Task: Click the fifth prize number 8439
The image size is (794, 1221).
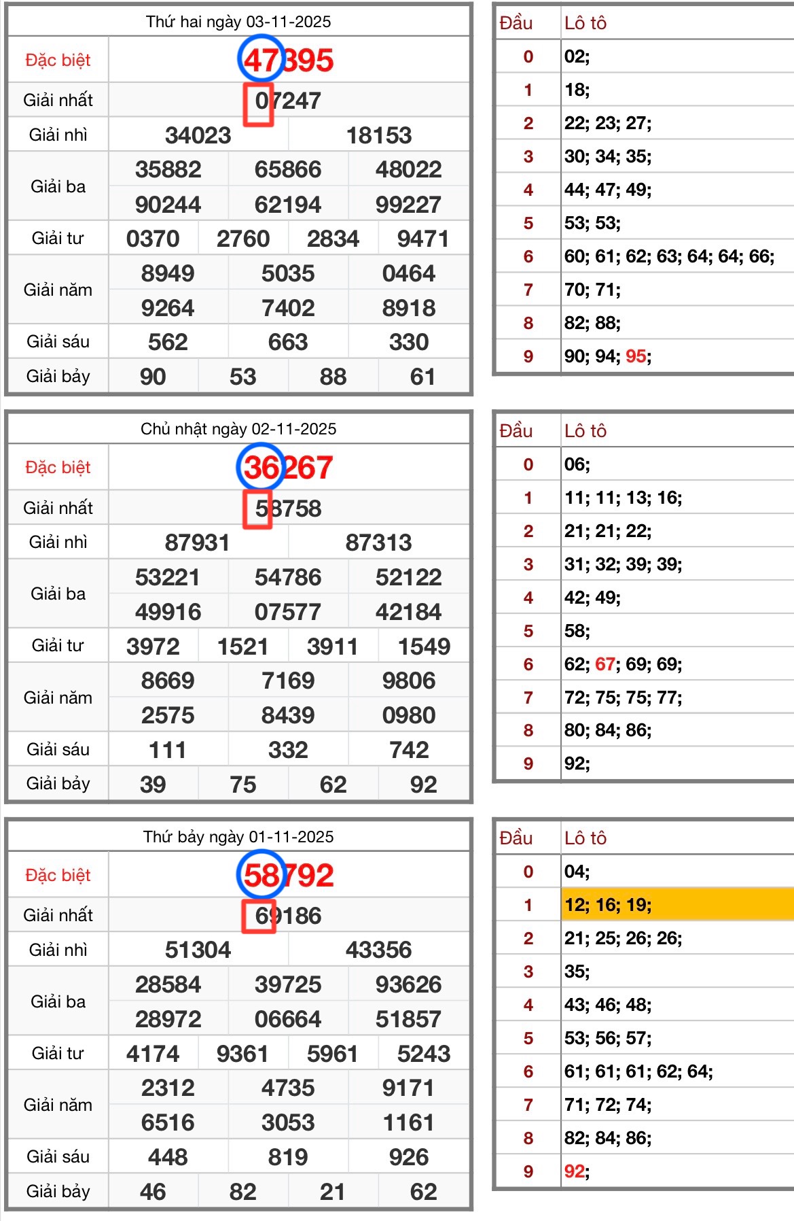Action: coord(288,715)
